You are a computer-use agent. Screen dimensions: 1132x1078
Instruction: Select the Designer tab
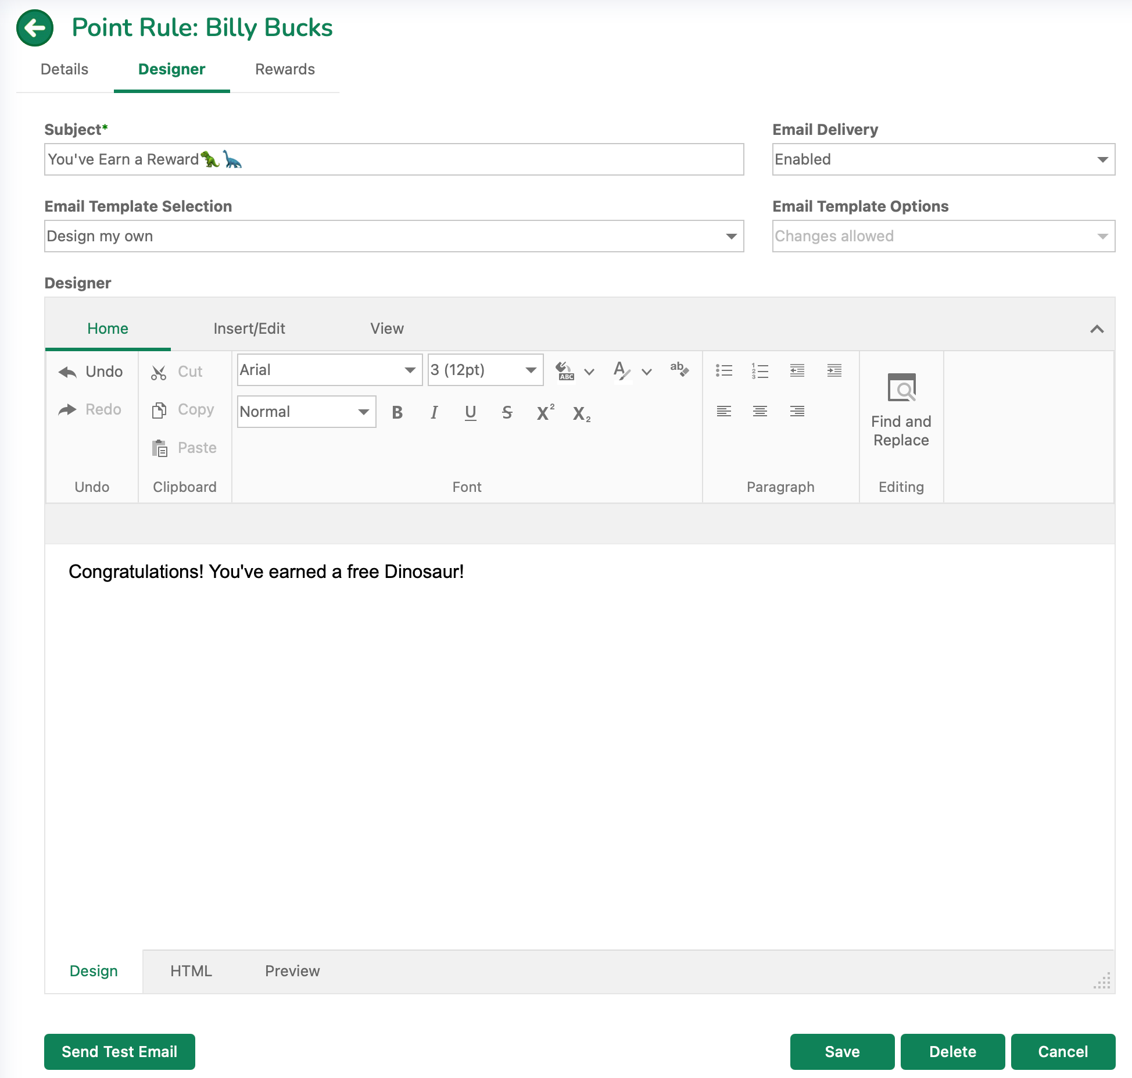(171, 69)
